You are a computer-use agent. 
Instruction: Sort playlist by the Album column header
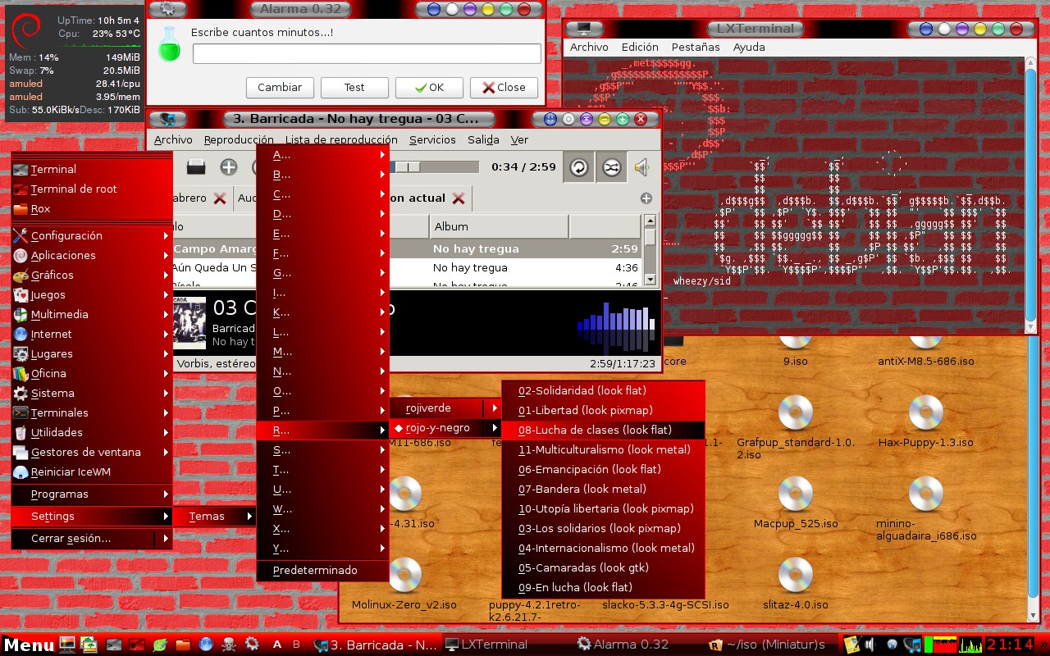(498, 226)
